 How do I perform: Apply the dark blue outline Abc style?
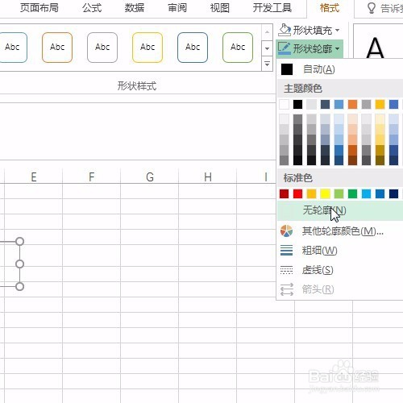point(193,48)
